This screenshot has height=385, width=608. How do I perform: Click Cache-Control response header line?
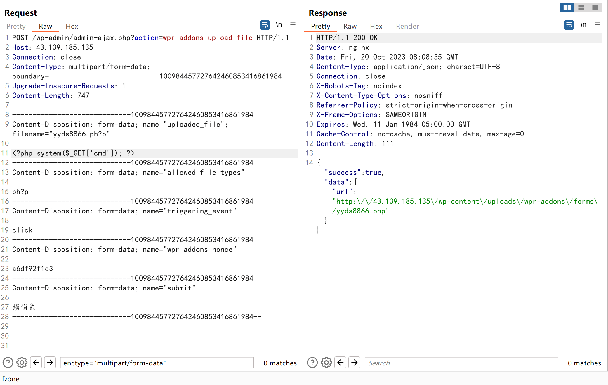pos(420,134)
